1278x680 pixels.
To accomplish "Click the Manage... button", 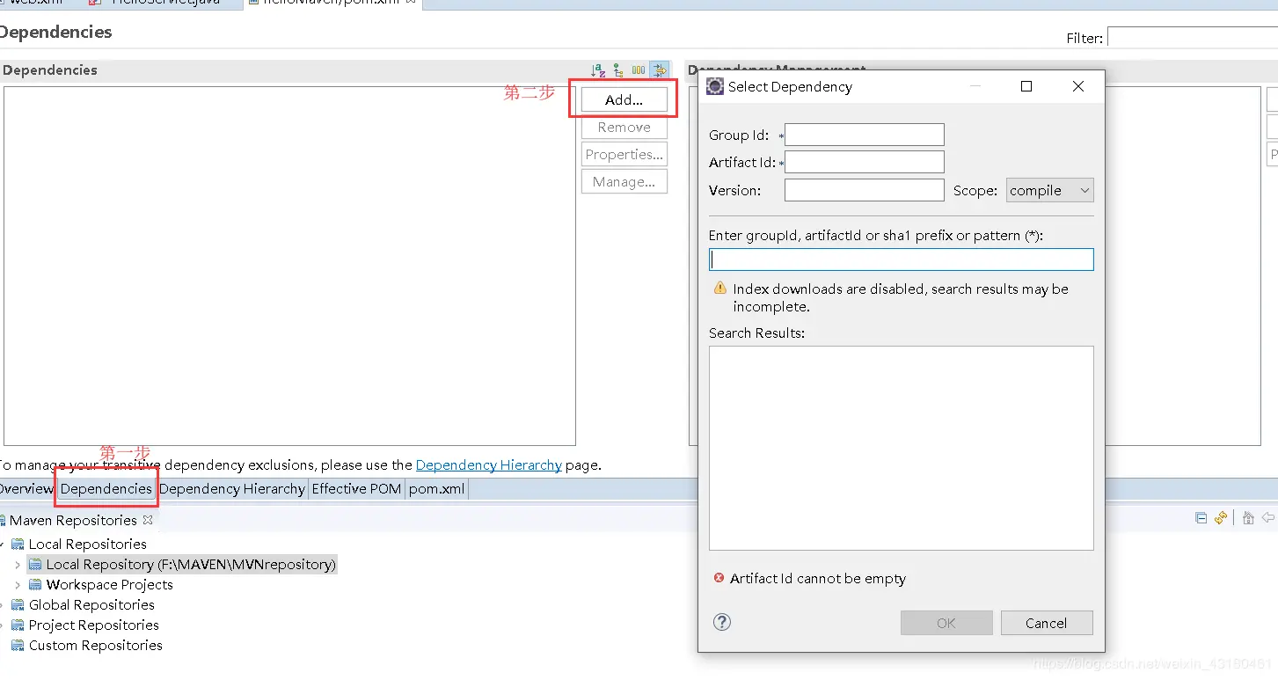I will tap(624, 181).
